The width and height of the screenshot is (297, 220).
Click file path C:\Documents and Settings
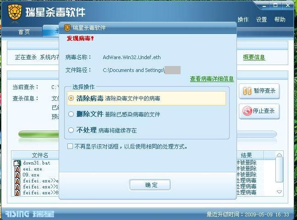pyautogui.click(x=133, y=70)
